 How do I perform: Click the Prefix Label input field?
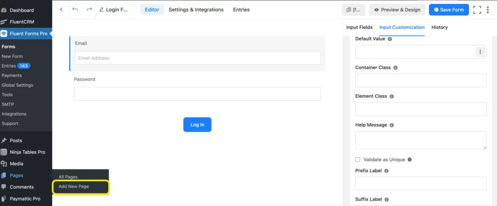(x=421, y=184)
